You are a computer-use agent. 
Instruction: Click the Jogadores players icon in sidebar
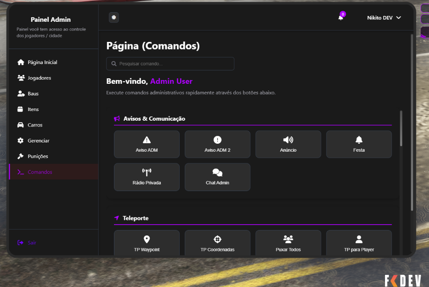[x=20, y=78]
